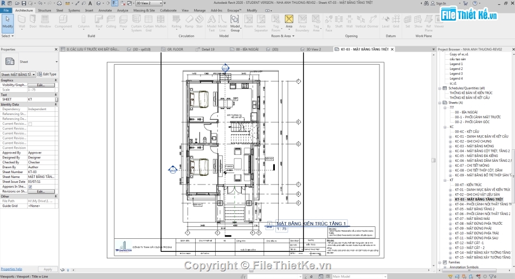Activate the Curtain System tool
515x279 pixels.
click(136, 23)
